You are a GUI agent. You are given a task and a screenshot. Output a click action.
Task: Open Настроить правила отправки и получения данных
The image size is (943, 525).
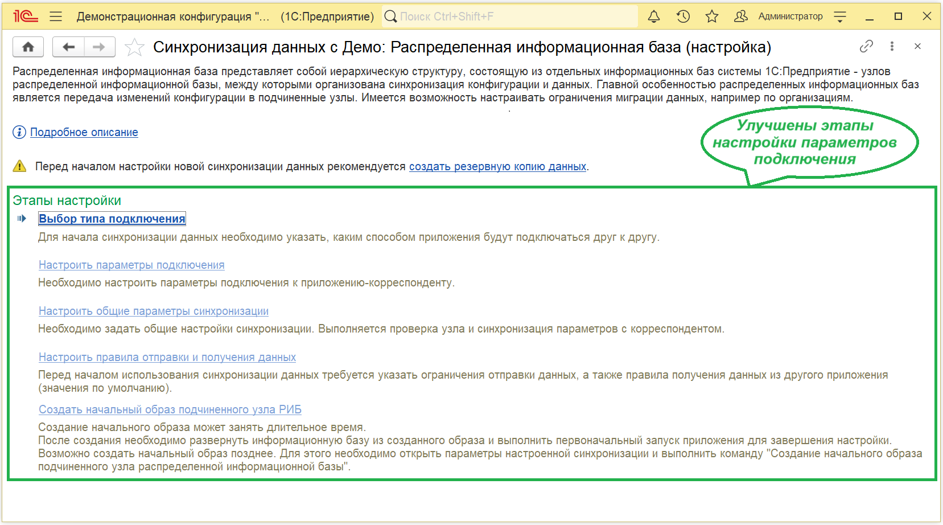[167, 357]
